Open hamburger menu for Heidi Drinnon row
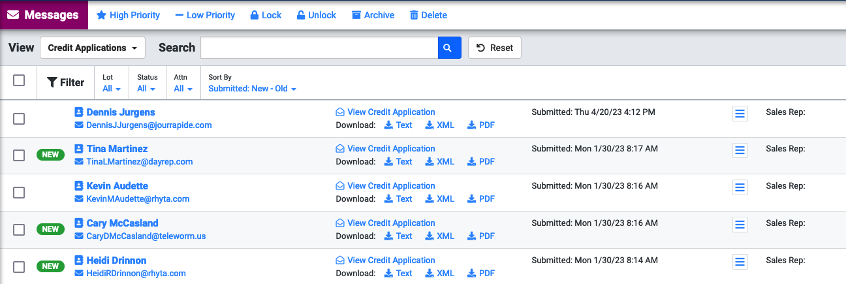This screenshot has height=284, width=846. [x=740, y=262]
